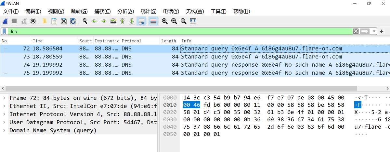Reset text to normal size
390x152 pixels.
pos(183,21)
